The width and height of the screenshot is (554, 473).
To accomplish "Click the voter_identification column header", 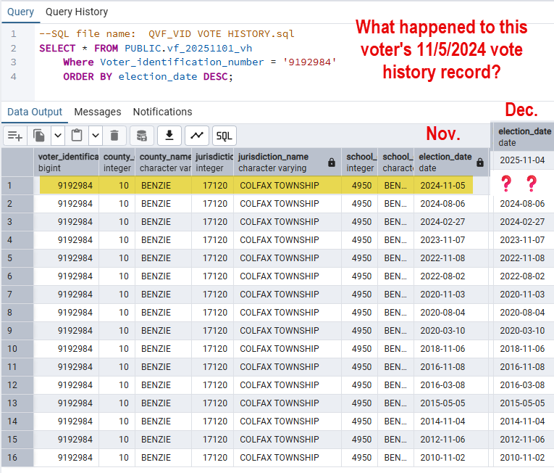I will [67, 163].
